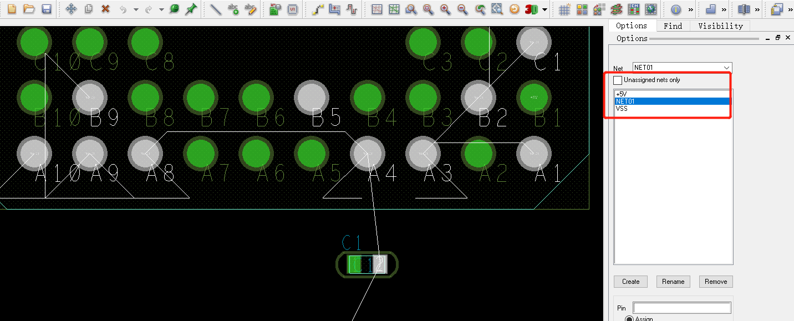Open dropdown arrow next to 3D icon
Viewport: 794px width, 321px height.
pyautogui.click(x=545, y=9)
